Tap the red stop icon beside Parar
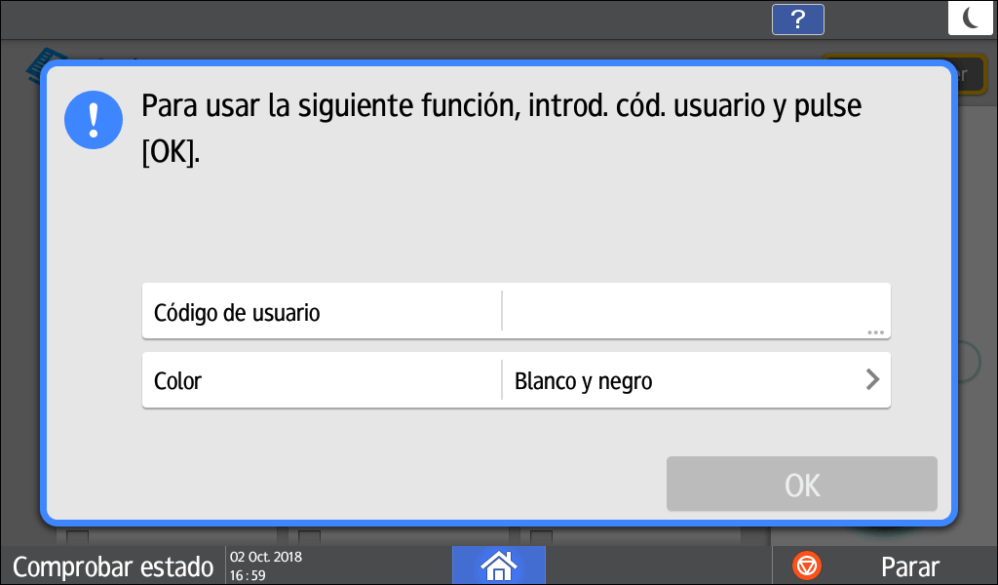 [x=807, y=565]
